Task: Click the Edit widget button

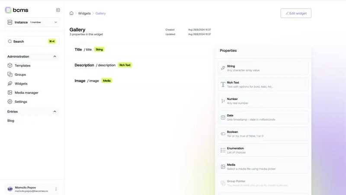Action: click(296, 13)
